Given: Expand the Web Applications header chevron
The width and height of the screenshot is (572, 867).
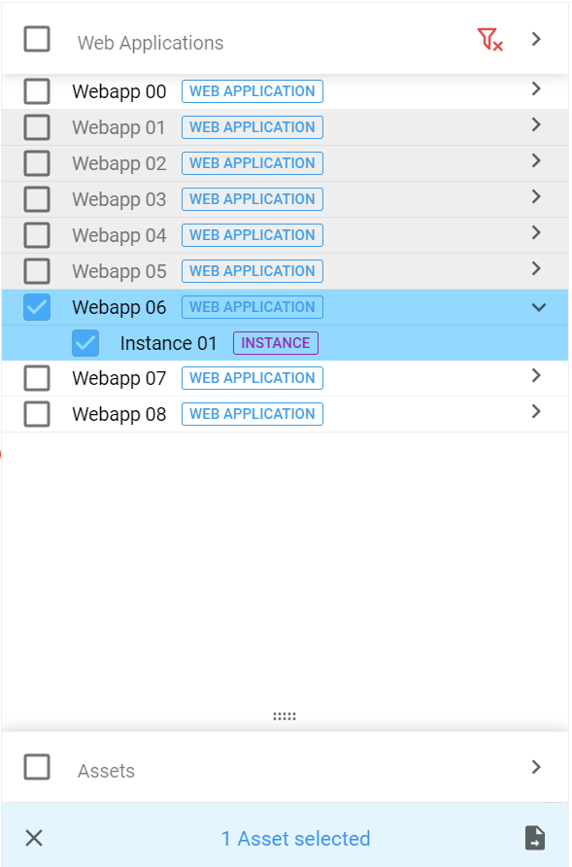Looking at the screenshot, I should (536, 39).
